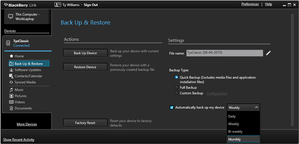This screenshot has height=144, width=299.
Task: Click the TysClassic file name field
Action: coord(225,53)
